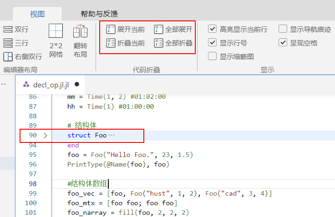The width and height of the screenshot is (335, 217).
Task: Click the folded code ellipsis after Foo
Action: click(112, 136)
